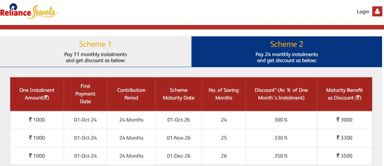
Task: Click the First Payment Date column header
Action: pos(86,94)
